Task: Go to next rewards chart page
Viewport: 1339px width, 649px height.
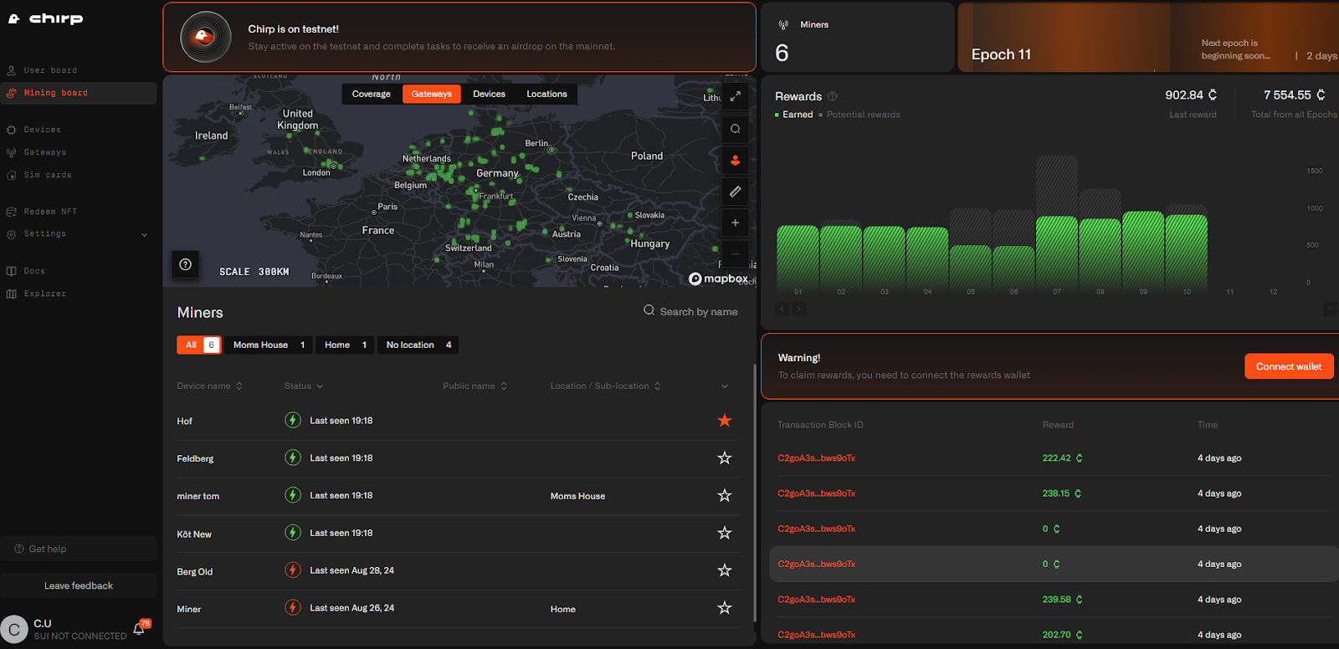Action: click(799, 309)
